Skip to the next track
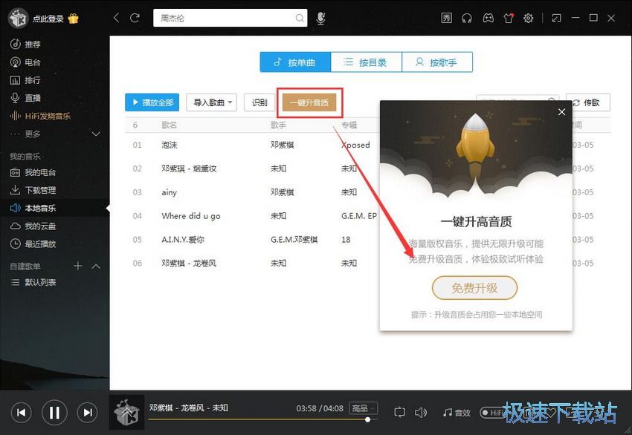The image size is (632, 435). point(88,413)
